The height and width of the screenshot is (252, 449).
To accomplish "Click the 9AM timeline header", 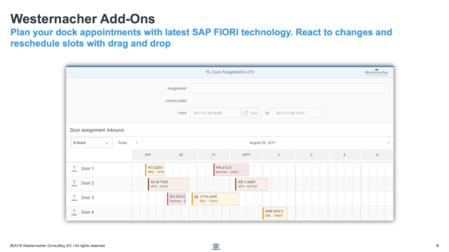I will 148,155.
